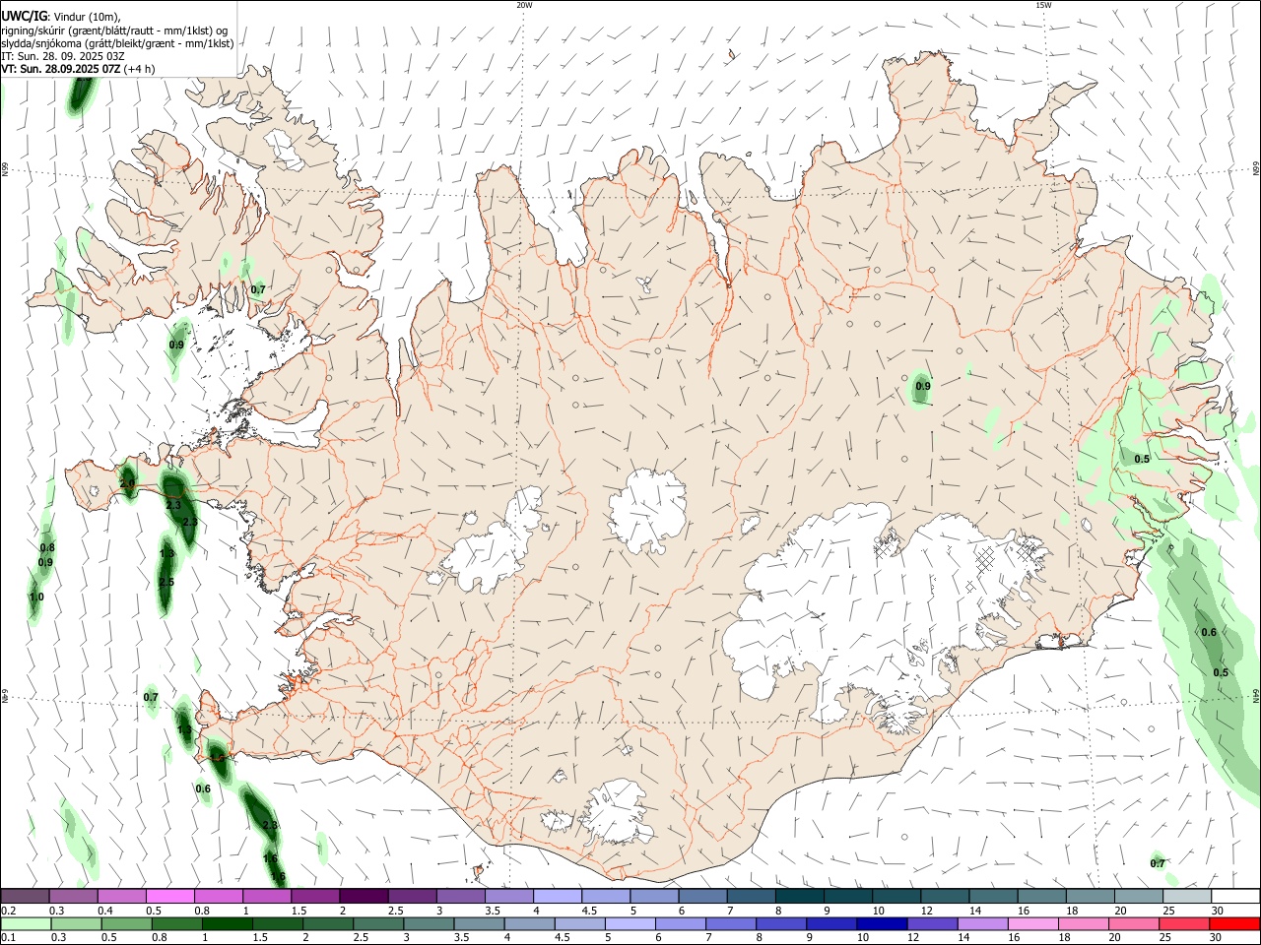
Task: Pick top legend light blue swatch at 4
Action: [557, 896]
